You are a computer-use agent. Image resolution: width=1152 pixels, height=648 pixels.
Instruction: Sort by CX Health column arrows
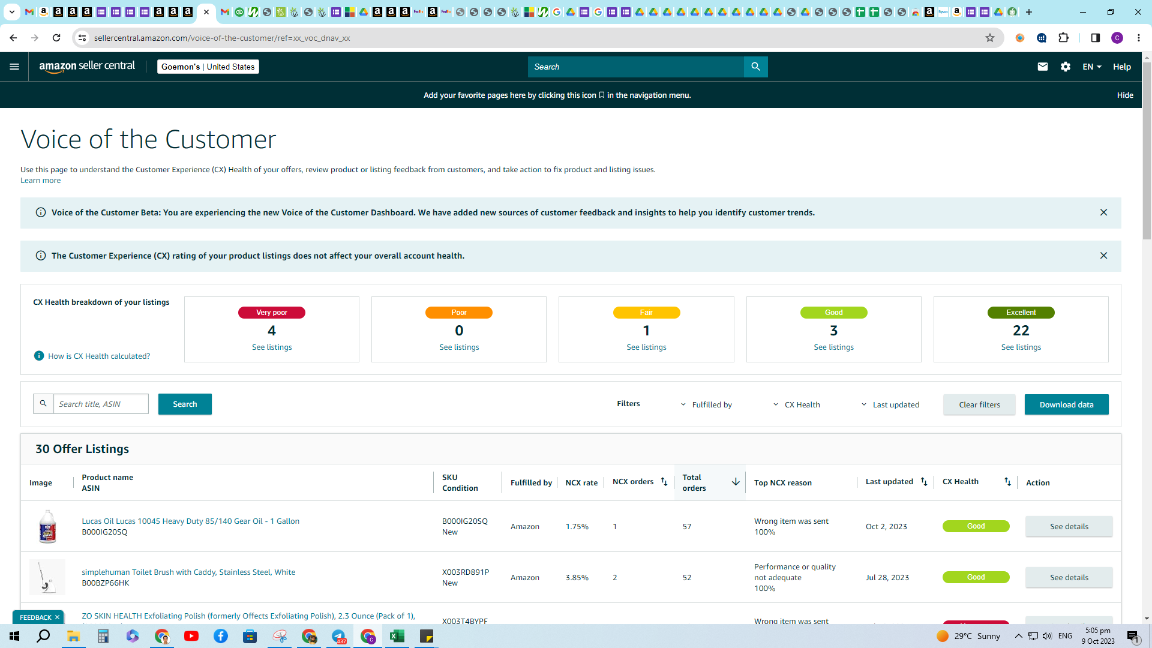(x=1007, y=482)
